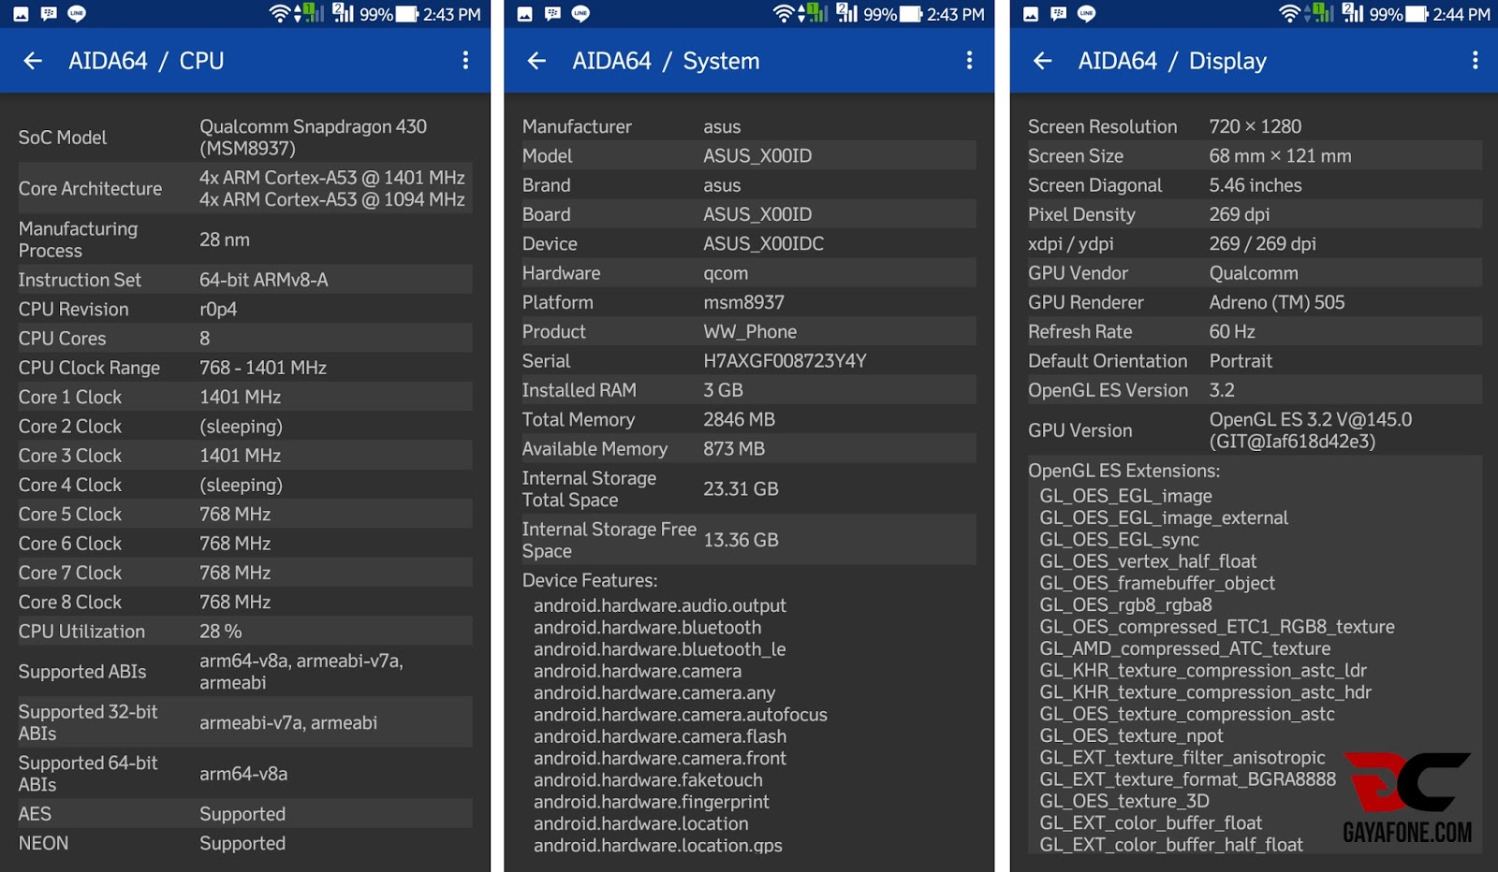The image size is (1498, 872).
Task: Tap the 'qcom' hardware value
Action: coord(726,273)
